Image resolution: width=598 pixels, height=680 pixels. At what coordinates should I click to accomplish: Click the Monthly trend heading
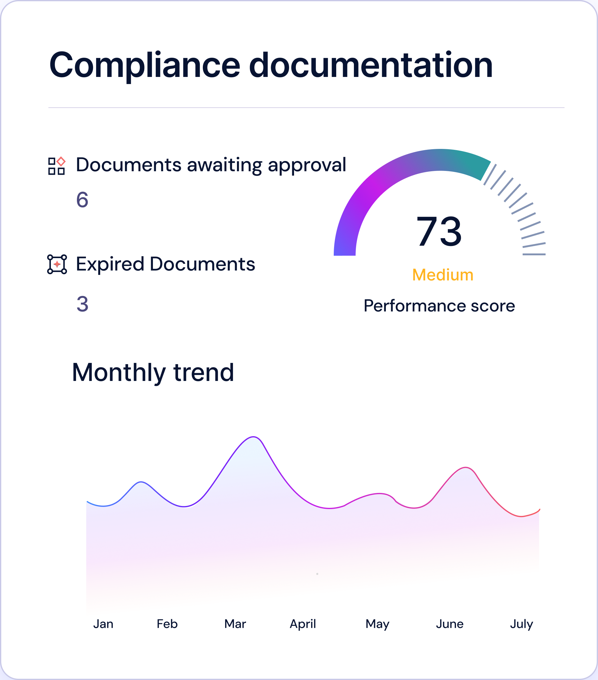[153, 372]
